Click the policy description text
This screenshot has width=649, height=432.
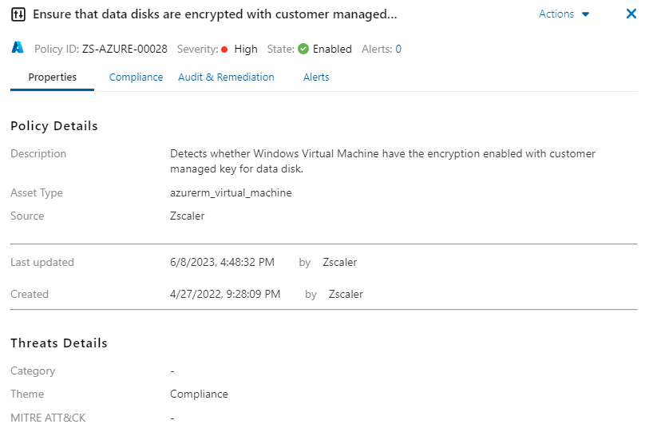[382, 161]
